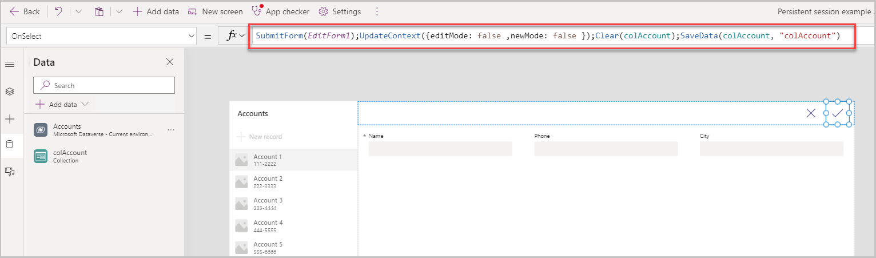Expand the undo dropdown chevron
This screenshot has width=876, height=258.
point(79,11)
